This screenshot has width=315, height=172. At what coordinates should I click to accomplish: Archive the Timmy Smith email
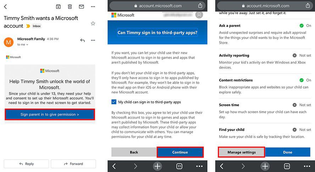coord(58,7)
